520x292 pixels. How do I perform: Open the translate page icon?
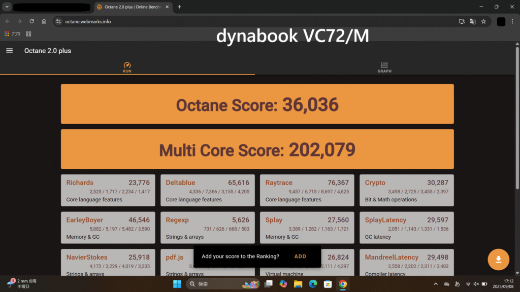click(x=473, y=21)
